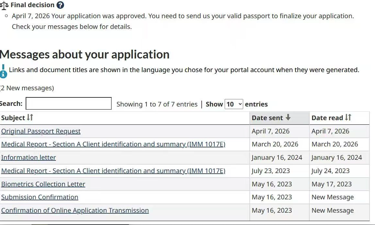The image size is (375, 225).
Task: Open the Medical Report sent July 23, 2023
Action: [x=113, y=171]
